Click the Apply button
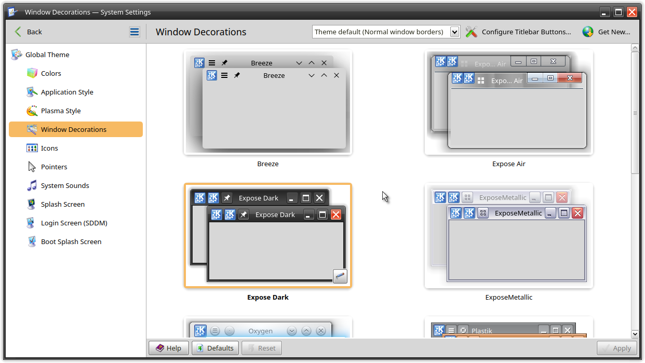Screen dimensions: 645x363 [x=617, y=348]
